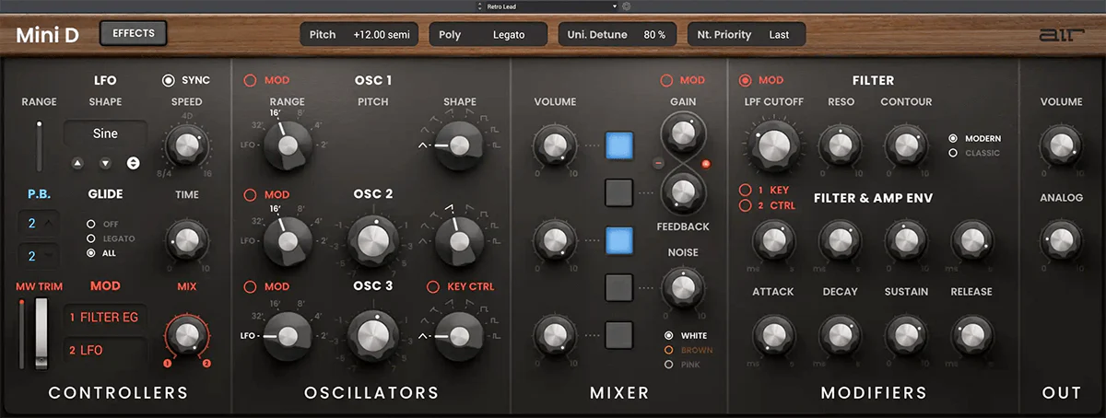Screen dimensions: 1106x418
Task: Open the Retro Lead preset dropdown
Action: tap(553, 6)
